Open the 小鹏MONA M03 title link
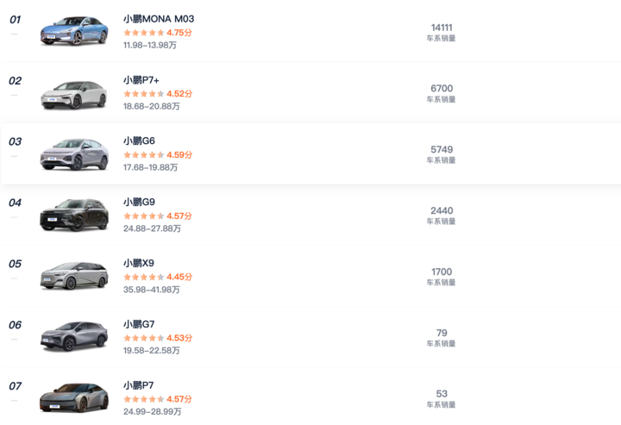Viewport: 621px width, 425px height. pyautogui.click(x=159, y=19)
